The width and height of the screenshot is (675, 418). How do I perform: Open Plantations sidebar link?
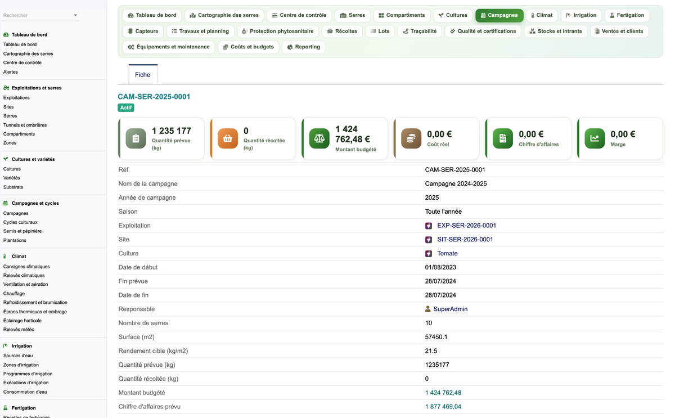15,240
